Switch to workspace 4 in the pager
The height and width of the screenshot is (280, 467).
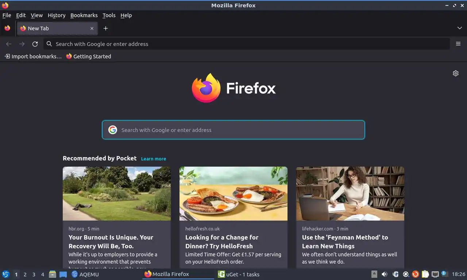pyautogui.click(x=42, y=275)
